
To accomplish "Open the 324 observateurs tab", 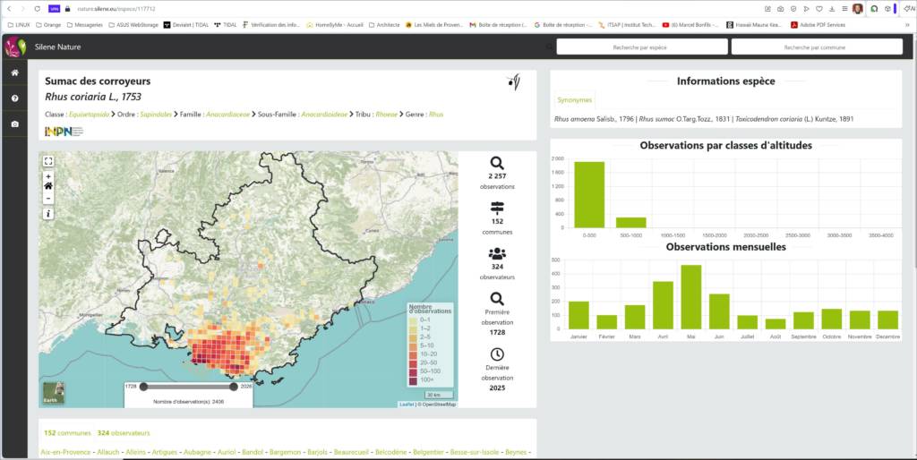I will (x=124, y=433).
